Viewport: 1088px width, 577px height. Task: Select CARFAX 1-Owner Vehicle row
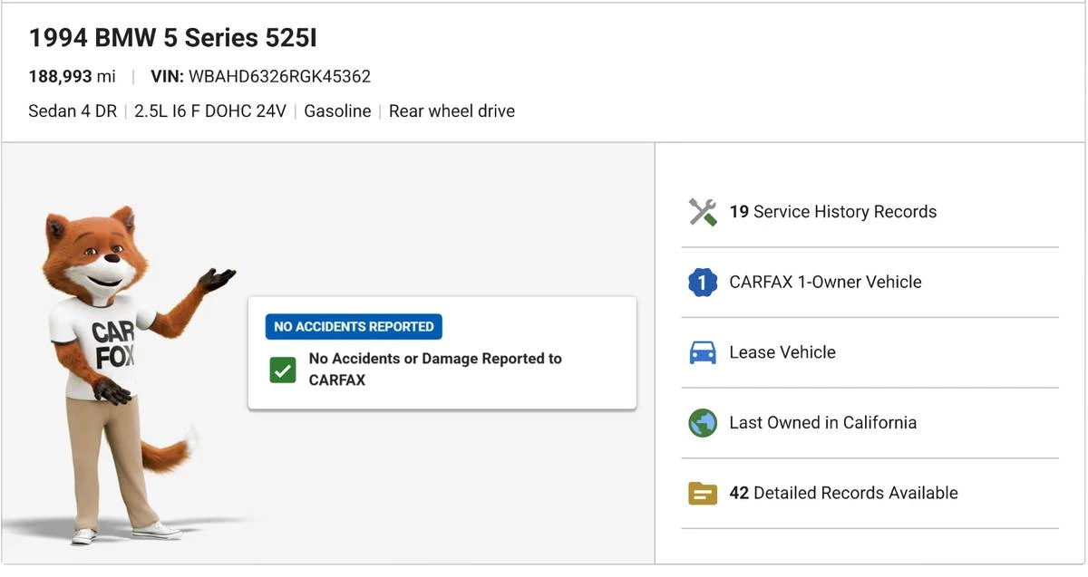pyautogui.click(x=870, y=283)
